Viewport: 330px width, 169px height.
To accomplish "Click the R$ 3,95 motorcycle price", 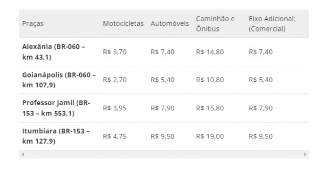I will click(x=115, y=108).
